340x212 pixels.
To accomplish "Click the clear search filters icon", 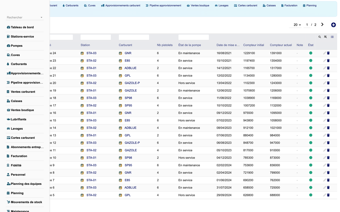I will click(326, 37).
